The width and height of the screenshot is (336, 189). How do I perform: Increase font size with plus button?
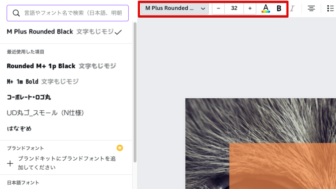[250, 8]
